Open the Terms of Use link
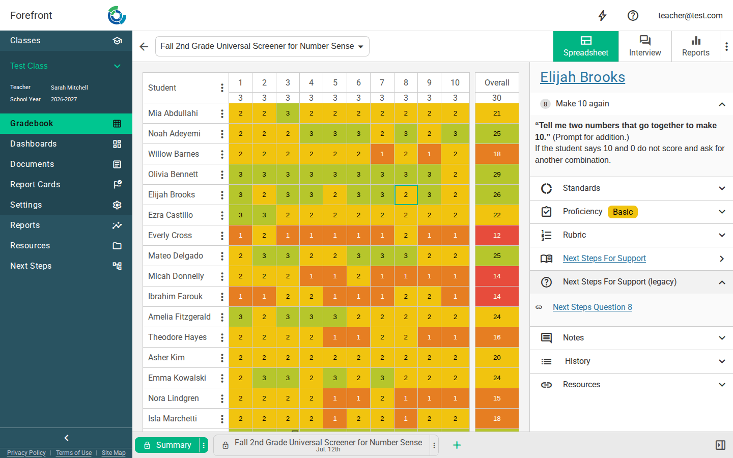The height and width of the screenshot is (458, 733). click(74, 453)
